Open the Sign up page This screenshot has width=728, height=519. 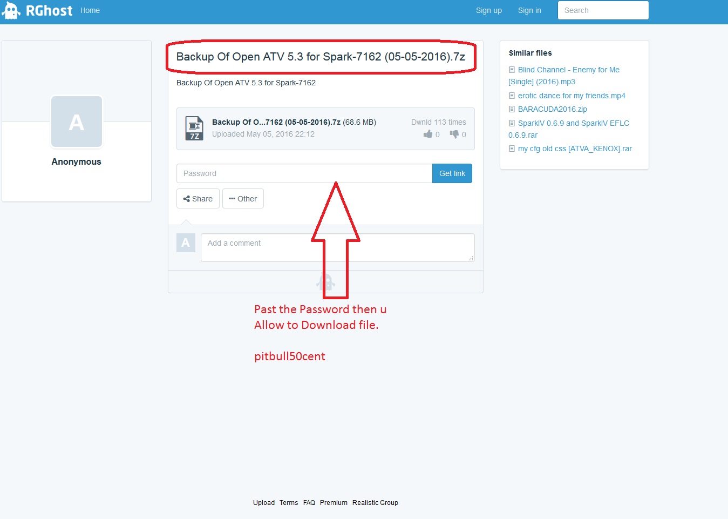pyautogui.click(x=488, y=10)
